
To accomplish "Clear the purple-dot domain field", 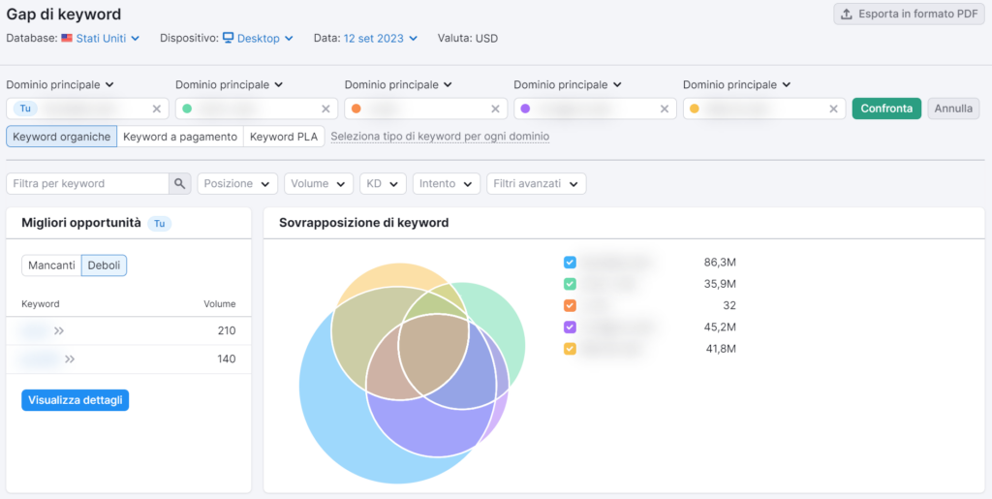I will [x=665, y=109].
